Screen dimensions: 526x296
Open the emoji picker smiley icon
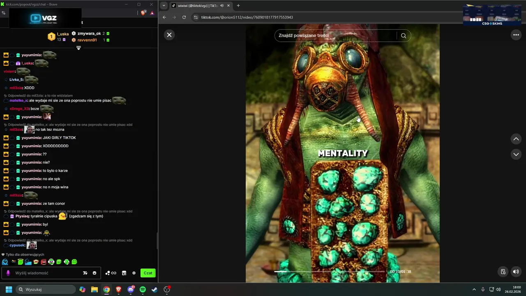[95, 273]
